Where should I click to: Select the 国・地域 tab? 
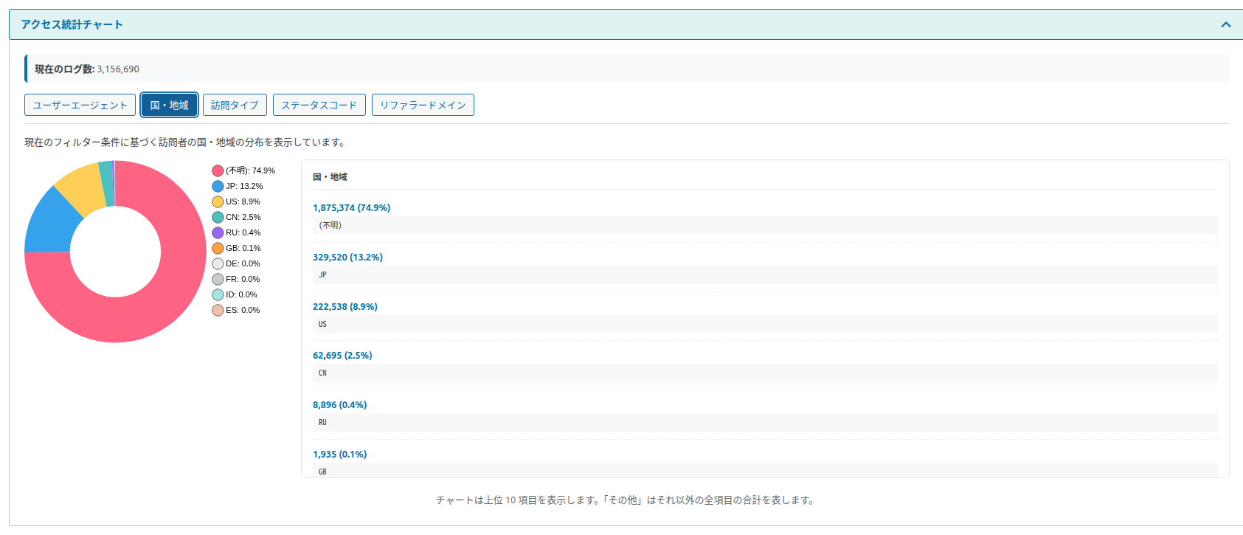click(169, 105)
